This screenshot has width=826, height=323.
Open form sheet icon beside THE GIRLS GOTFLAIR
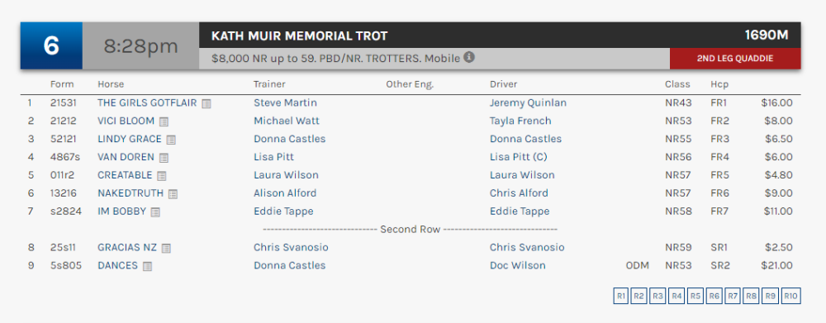206,104
